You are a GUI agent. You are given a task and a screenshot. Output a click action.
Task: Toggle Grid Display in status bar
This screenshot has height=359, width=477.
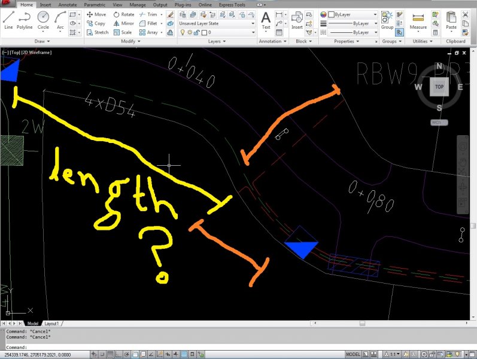tap(110, 354)
